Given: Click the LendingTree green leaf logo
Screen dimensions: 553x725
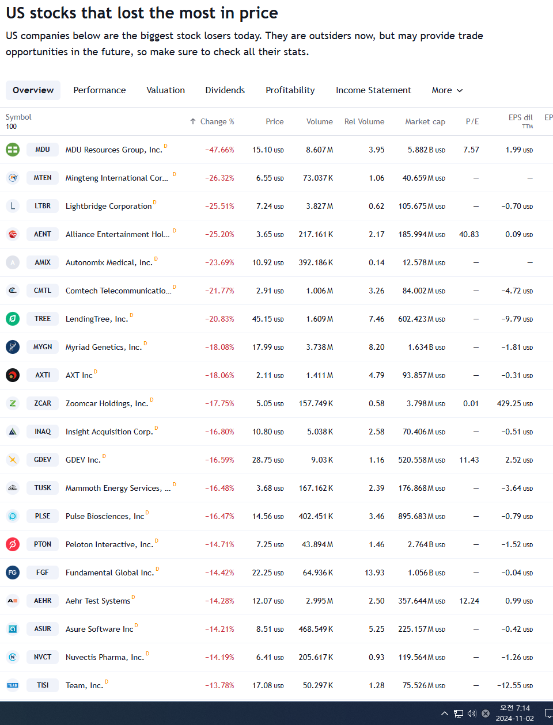Looking at the screenshot, I should coord(13,319).
